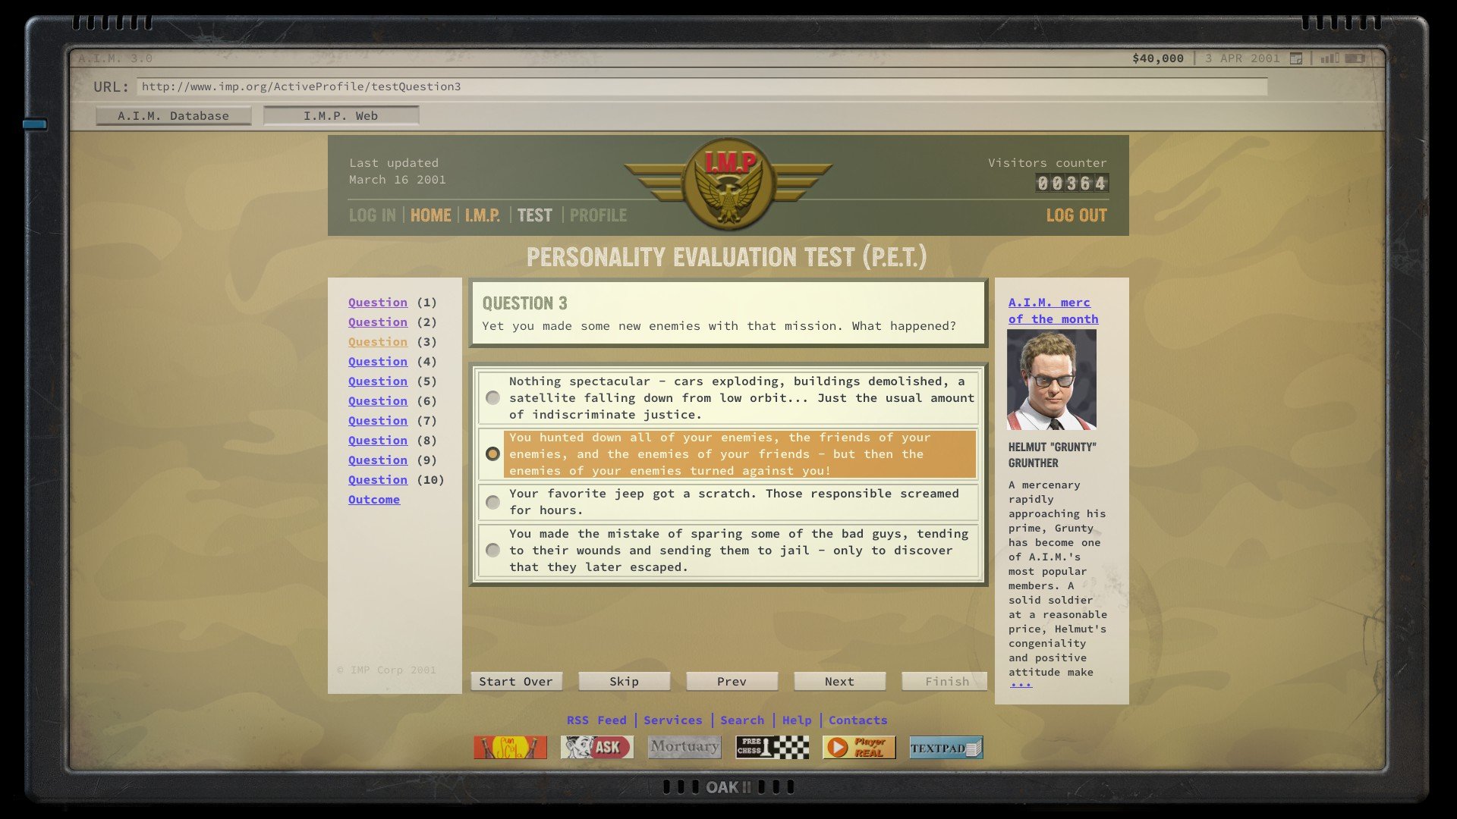Click the '3 APR 2001' date text
This screenshot has width=1457, height=819.
tap(1242, 58)
